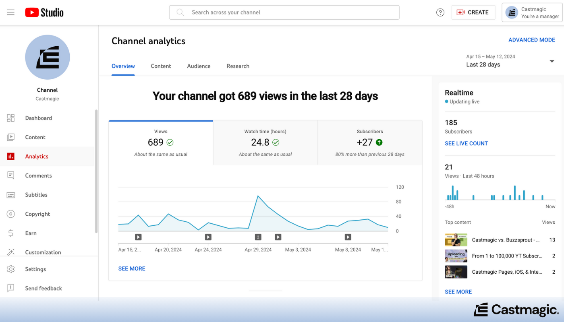Click the ADVANCED MODE link
Screen dimensions: 564x322
click(532, 40)
